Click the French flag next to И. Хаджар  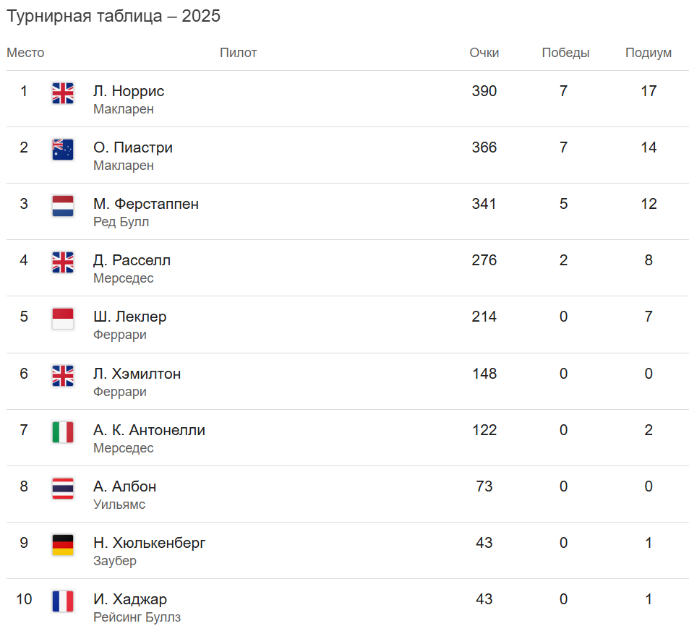click(x=63, y=601)
